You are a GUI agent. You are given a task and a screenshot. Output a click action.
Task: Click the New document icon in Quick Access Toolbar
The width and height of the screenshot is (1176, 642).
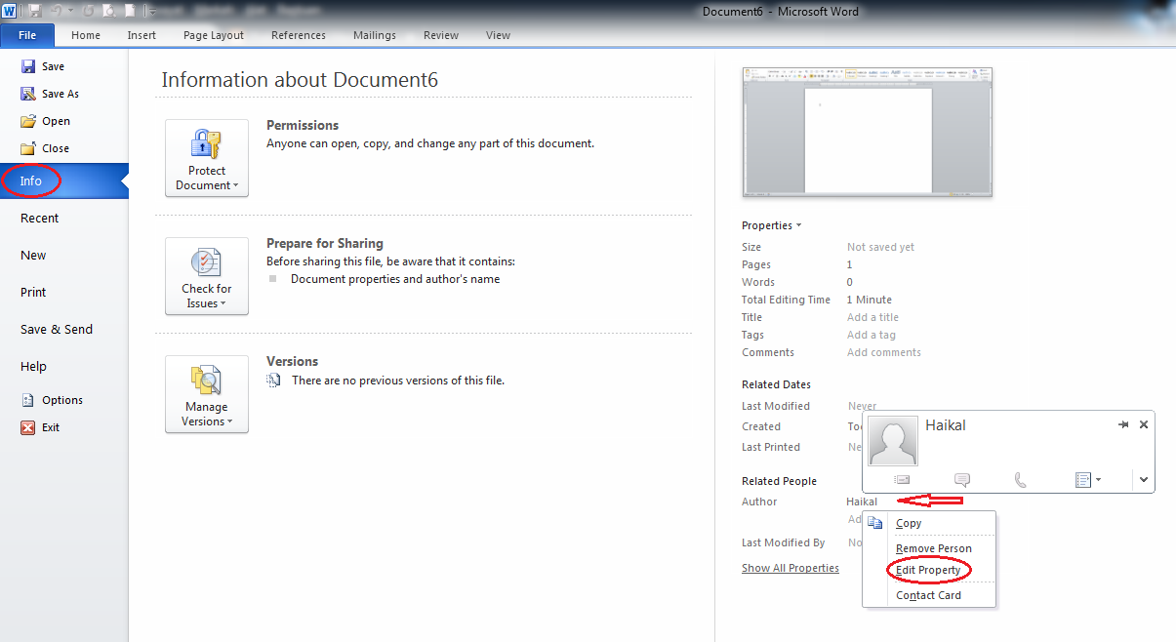[x=130, y=11]
